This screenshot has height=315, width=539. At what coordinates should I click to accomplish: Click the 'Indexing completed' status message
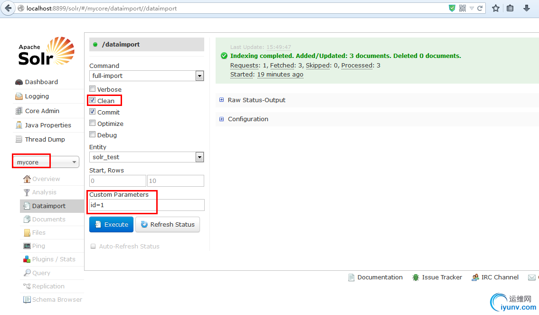(345, 56)
